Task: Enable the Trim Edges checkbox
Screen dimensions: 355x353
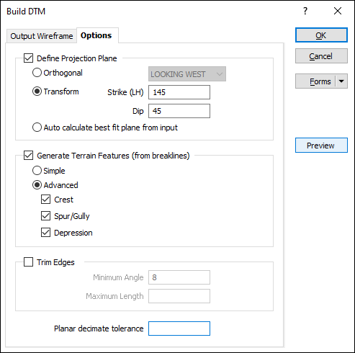Action: (x=28, y=262)
